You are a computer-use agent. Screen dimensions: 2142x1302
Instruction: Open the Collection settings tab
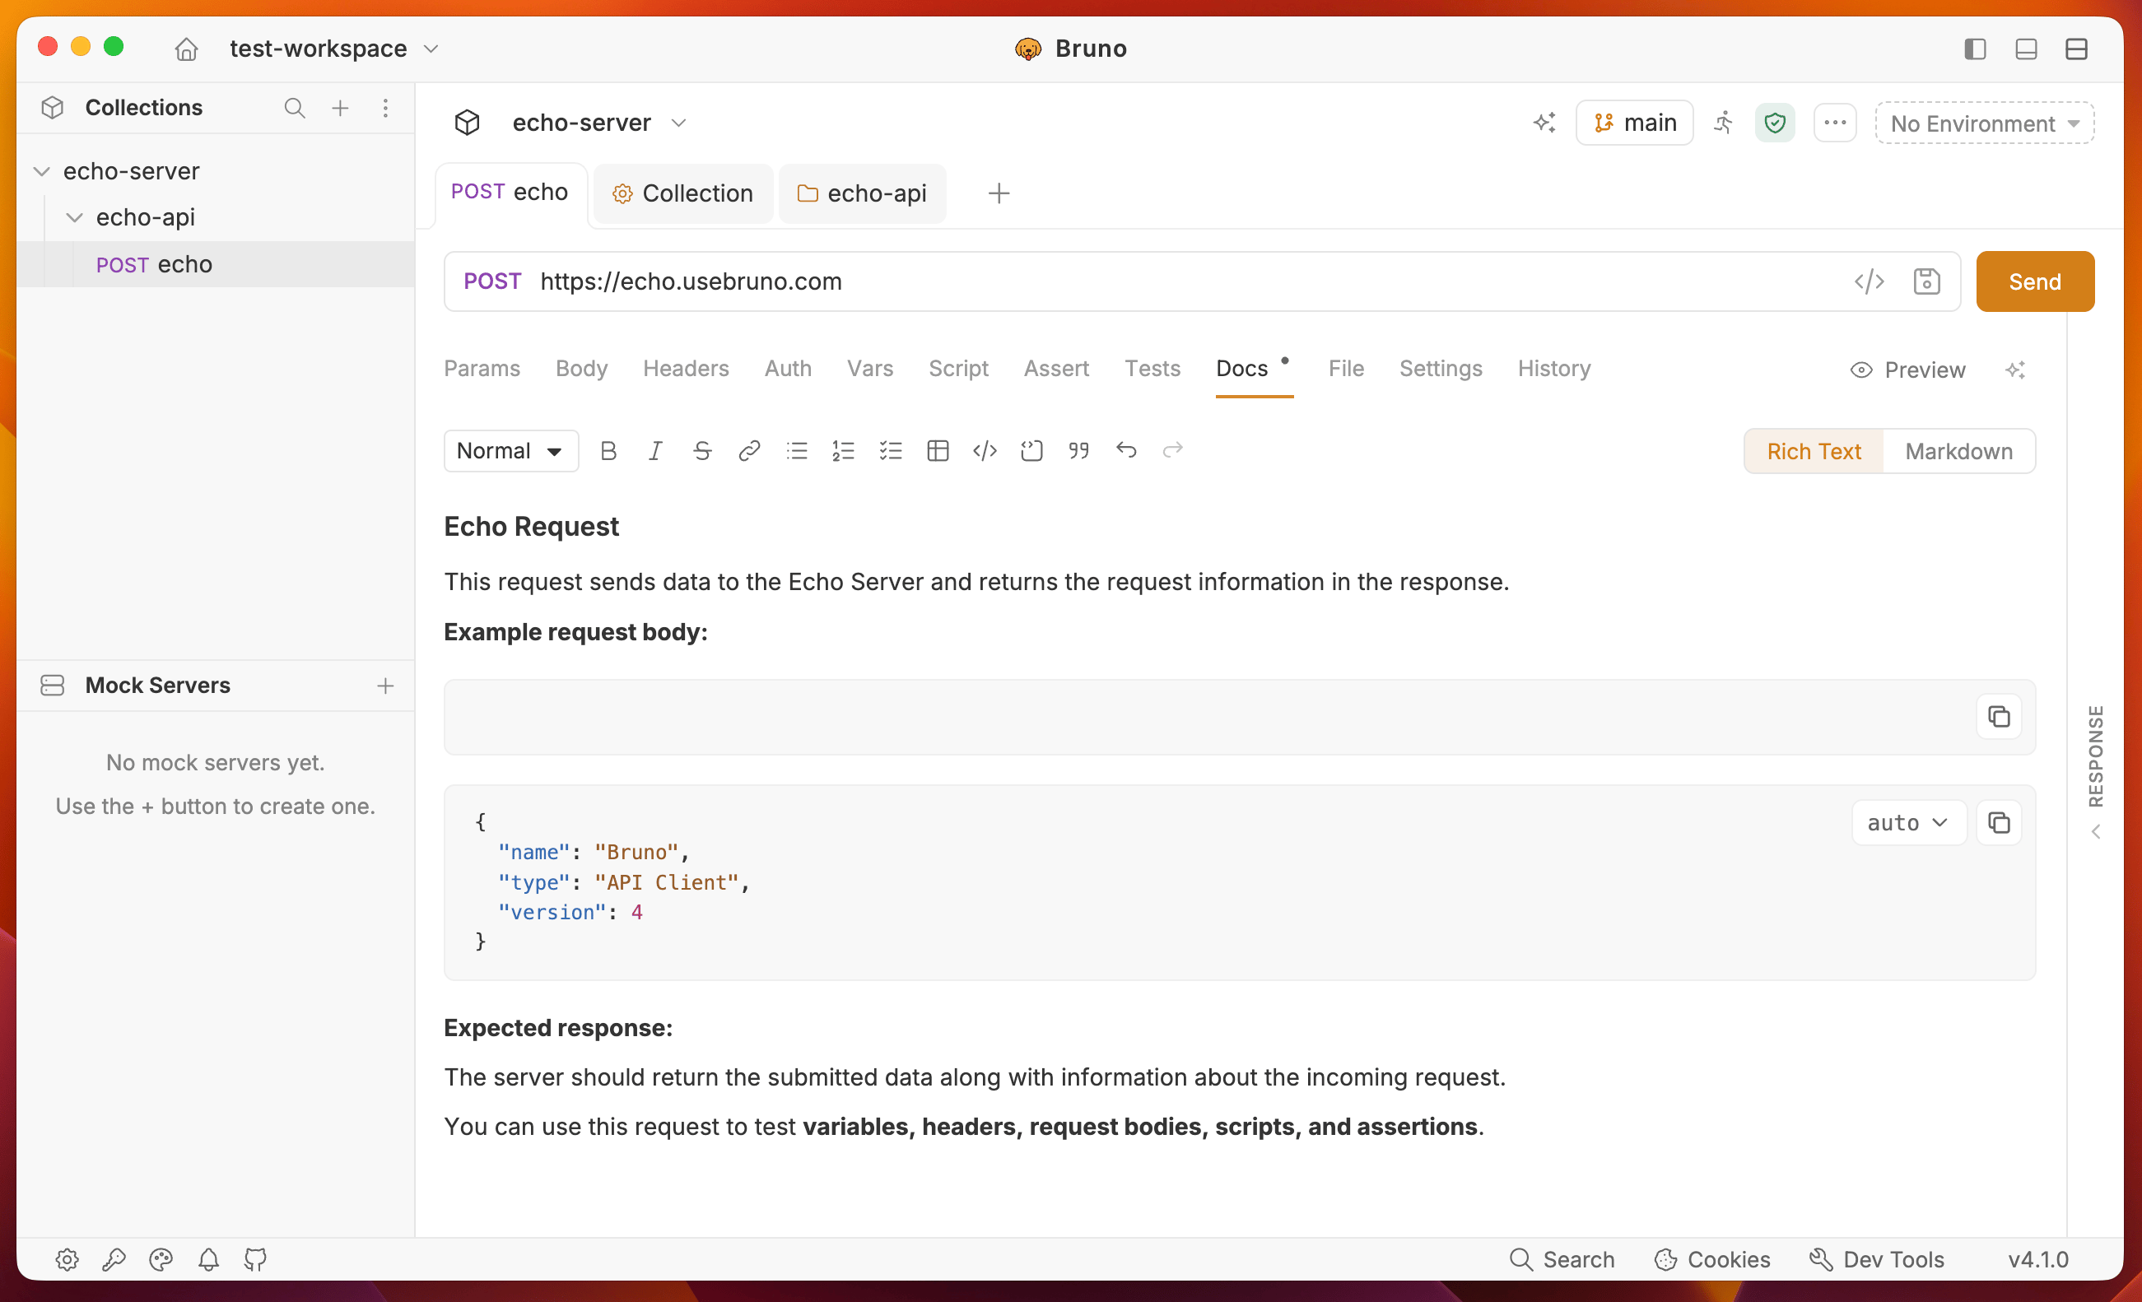pos(683,193)
